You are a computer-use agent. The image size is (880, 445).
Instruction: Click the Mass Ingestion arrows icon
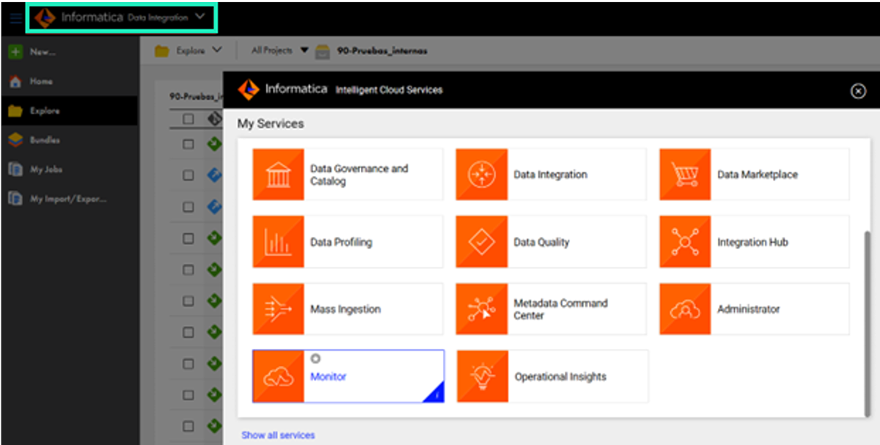pyautogui.click(x=278, y=309)
